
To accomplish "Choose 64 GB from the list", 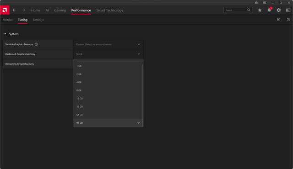I will 108,115.
